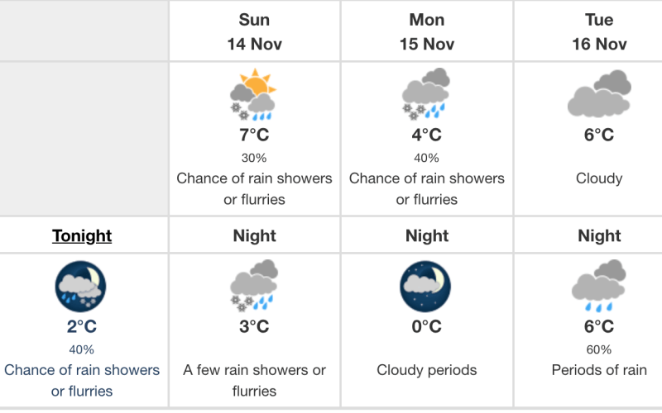The height and width of the screenshot is (413, 662).
Task: Click the Tonight moon-and-showers weather icon
Action: (81, 286)
